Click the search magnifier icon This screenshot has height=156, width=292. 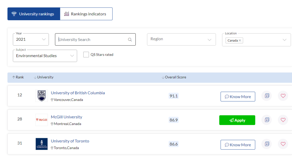pos(130,40)
